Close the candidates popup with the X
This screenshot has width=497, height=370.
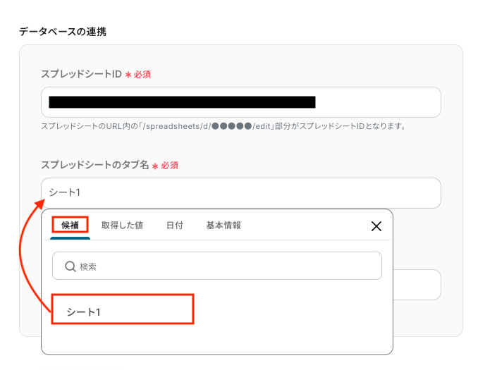pos(376,226)
